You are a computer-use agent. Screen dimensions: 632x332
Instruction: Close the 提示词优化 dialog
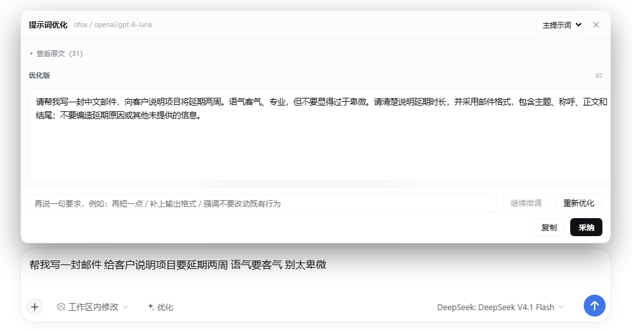[x=596, y=25]
